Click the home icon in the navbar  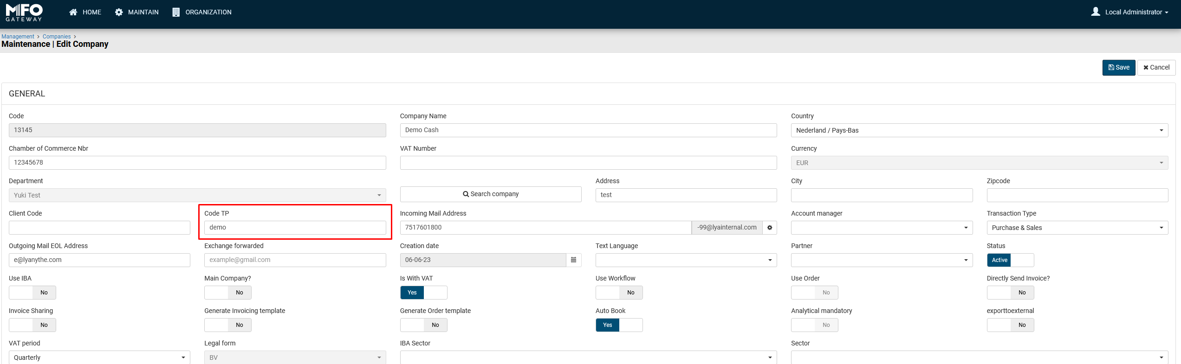tap(73, 12)
